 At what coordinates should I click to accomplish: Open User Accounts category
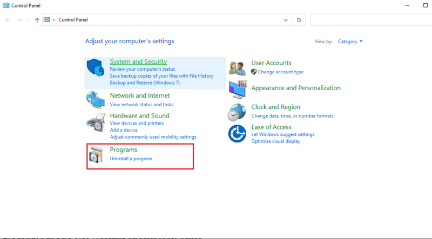pos(271,63)
